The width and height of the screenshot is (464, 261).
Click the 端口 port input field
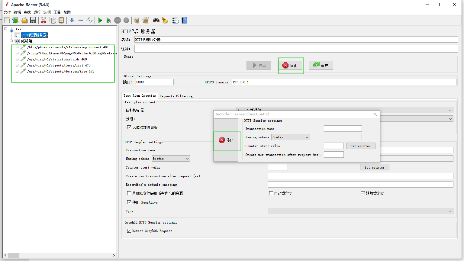coord(154,82)
